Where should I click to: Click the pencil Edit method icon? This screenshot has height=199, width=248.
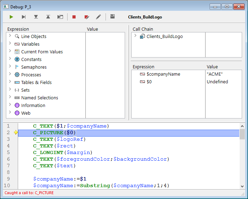(x=99, y=17)
